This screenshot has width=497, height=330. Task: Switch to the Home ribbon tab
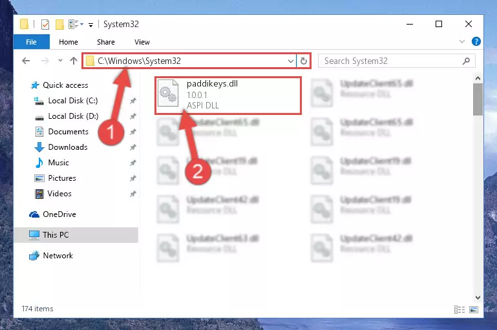pos(69,42)
